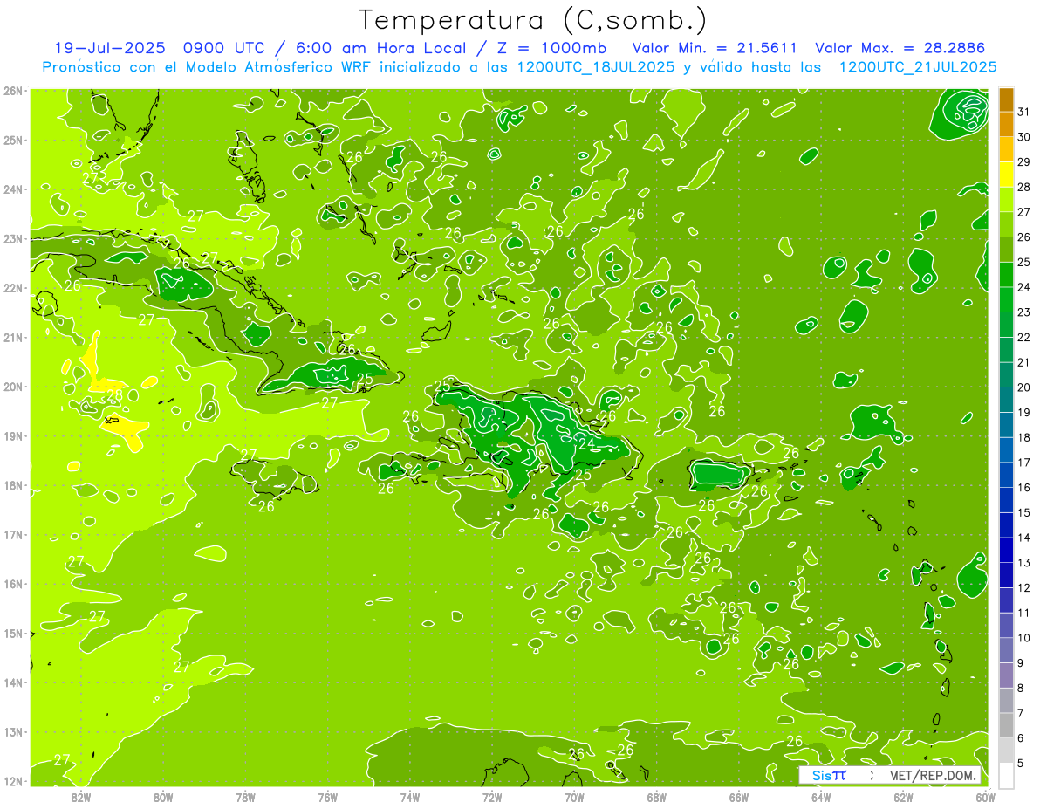Click the top legend swatch above 31
The height and width of the screenshot is (809, 1047).
click(x=1006, y=99)
